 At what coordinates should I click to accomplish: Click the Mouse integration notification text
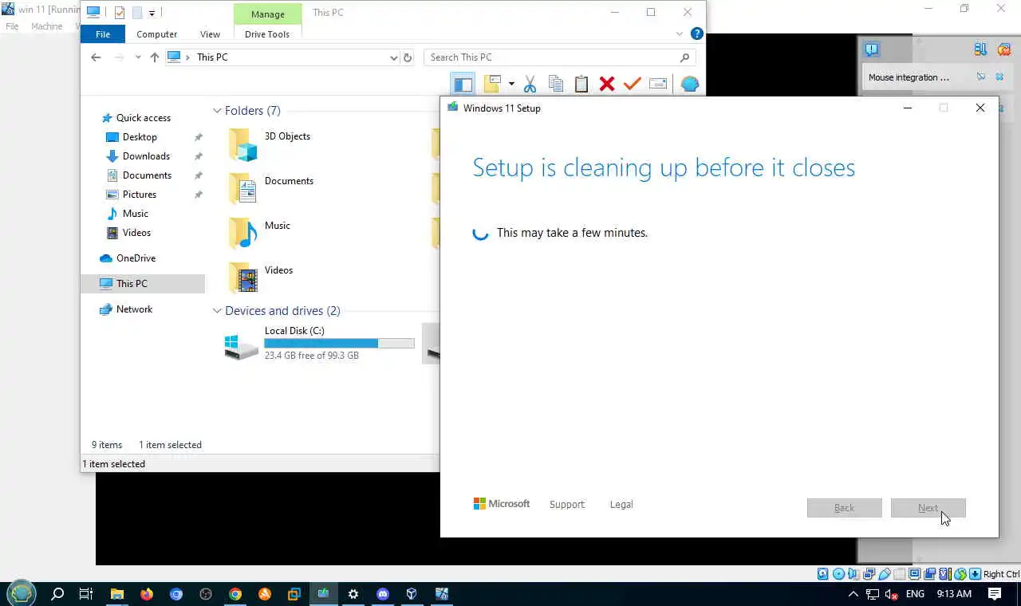pyautogui.click(x=909, y=77)
